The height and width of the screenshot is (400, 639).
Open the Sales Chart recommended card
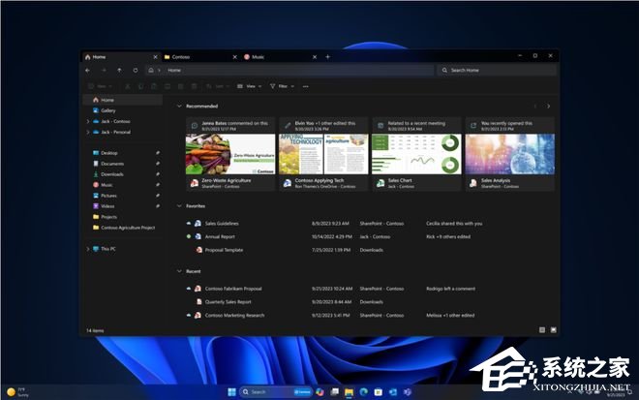(416, 154)
